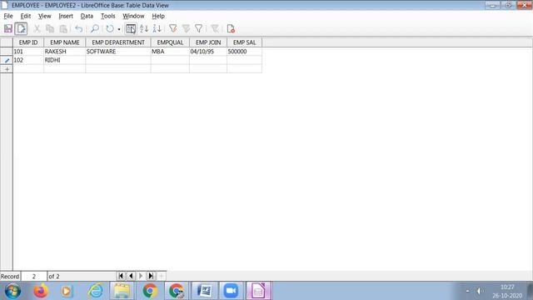
Task: Sort descending toolbar icon
Action: pos(157,29)
